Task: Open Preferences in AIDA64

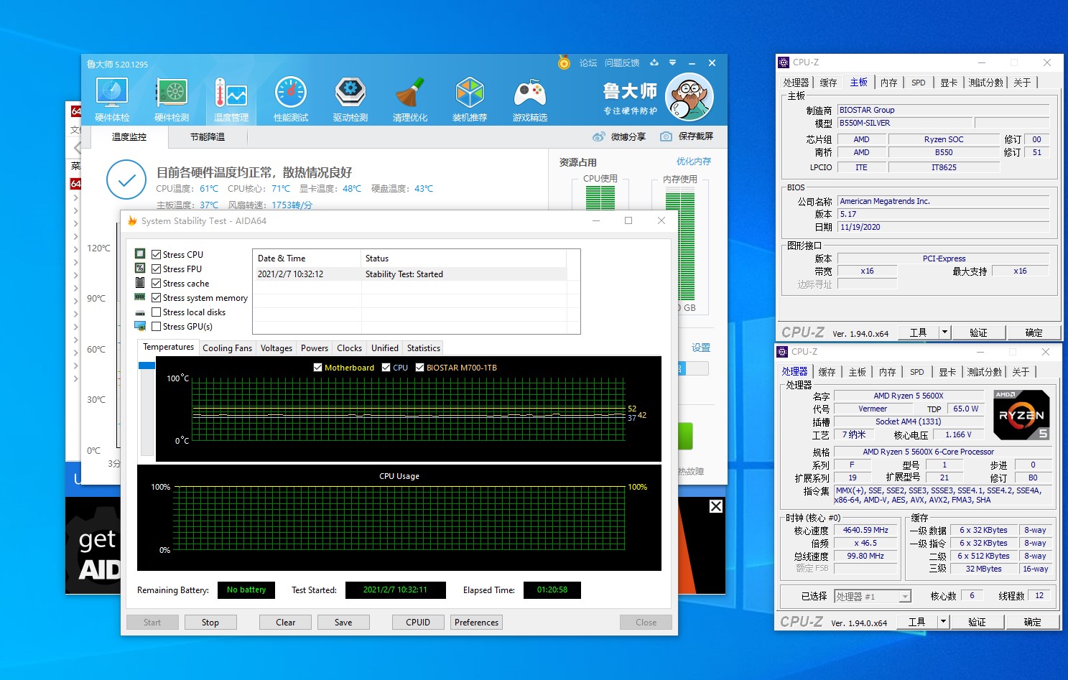Action: [x=476, y=623]
